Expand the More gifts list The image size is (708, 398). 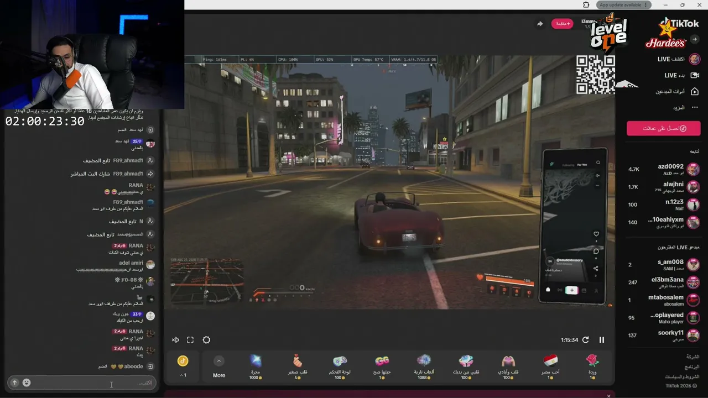point(219,367)
